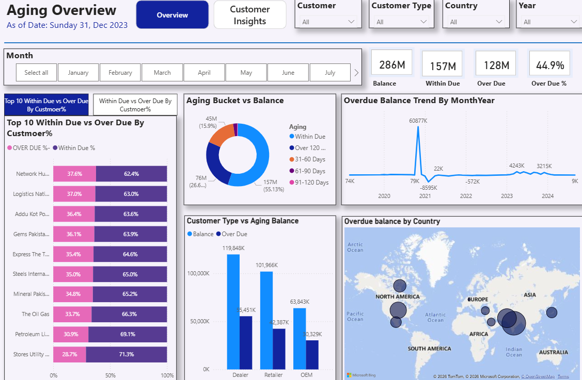Open the map Terms link
The height and width of the screenshot is (380, 582).
click(x=563, y=377)
